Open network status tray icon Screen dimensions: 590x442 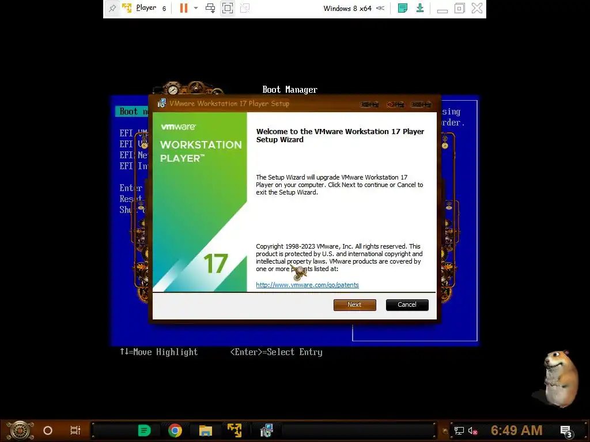click(x=459, y=430)
